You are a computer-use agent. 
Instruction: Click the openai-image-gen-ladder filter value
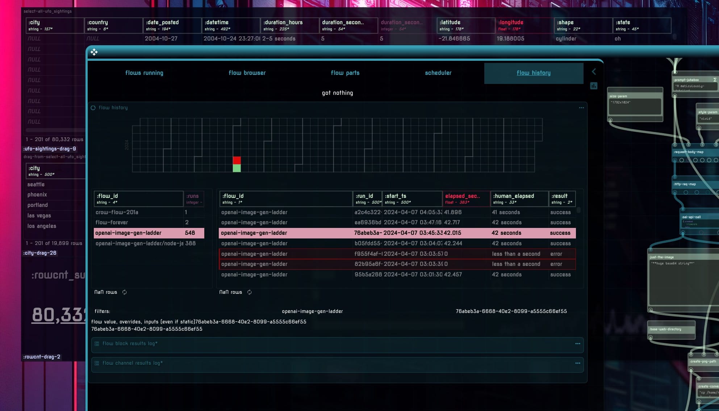click(312, 311)
